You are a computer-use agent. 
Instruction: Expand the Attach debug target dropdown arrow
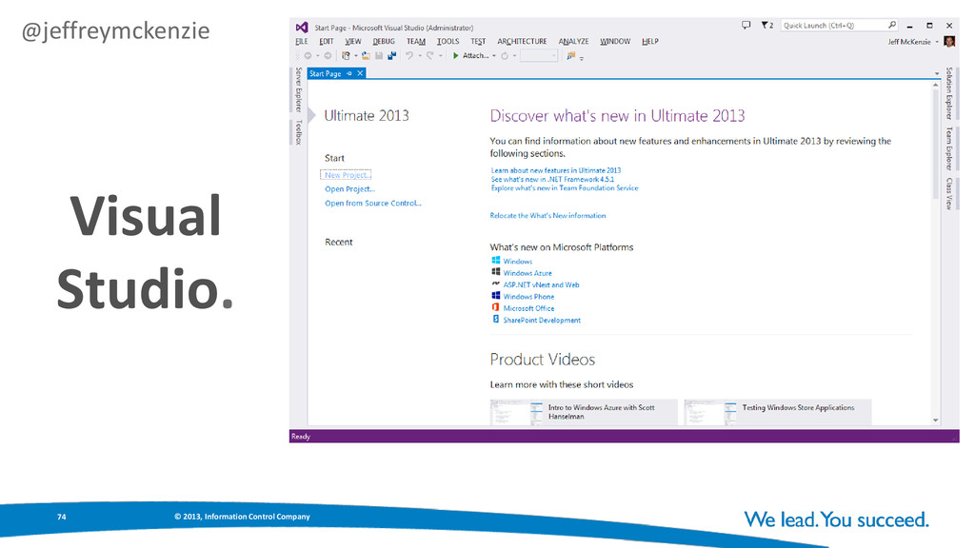click(x=494, y=56)
